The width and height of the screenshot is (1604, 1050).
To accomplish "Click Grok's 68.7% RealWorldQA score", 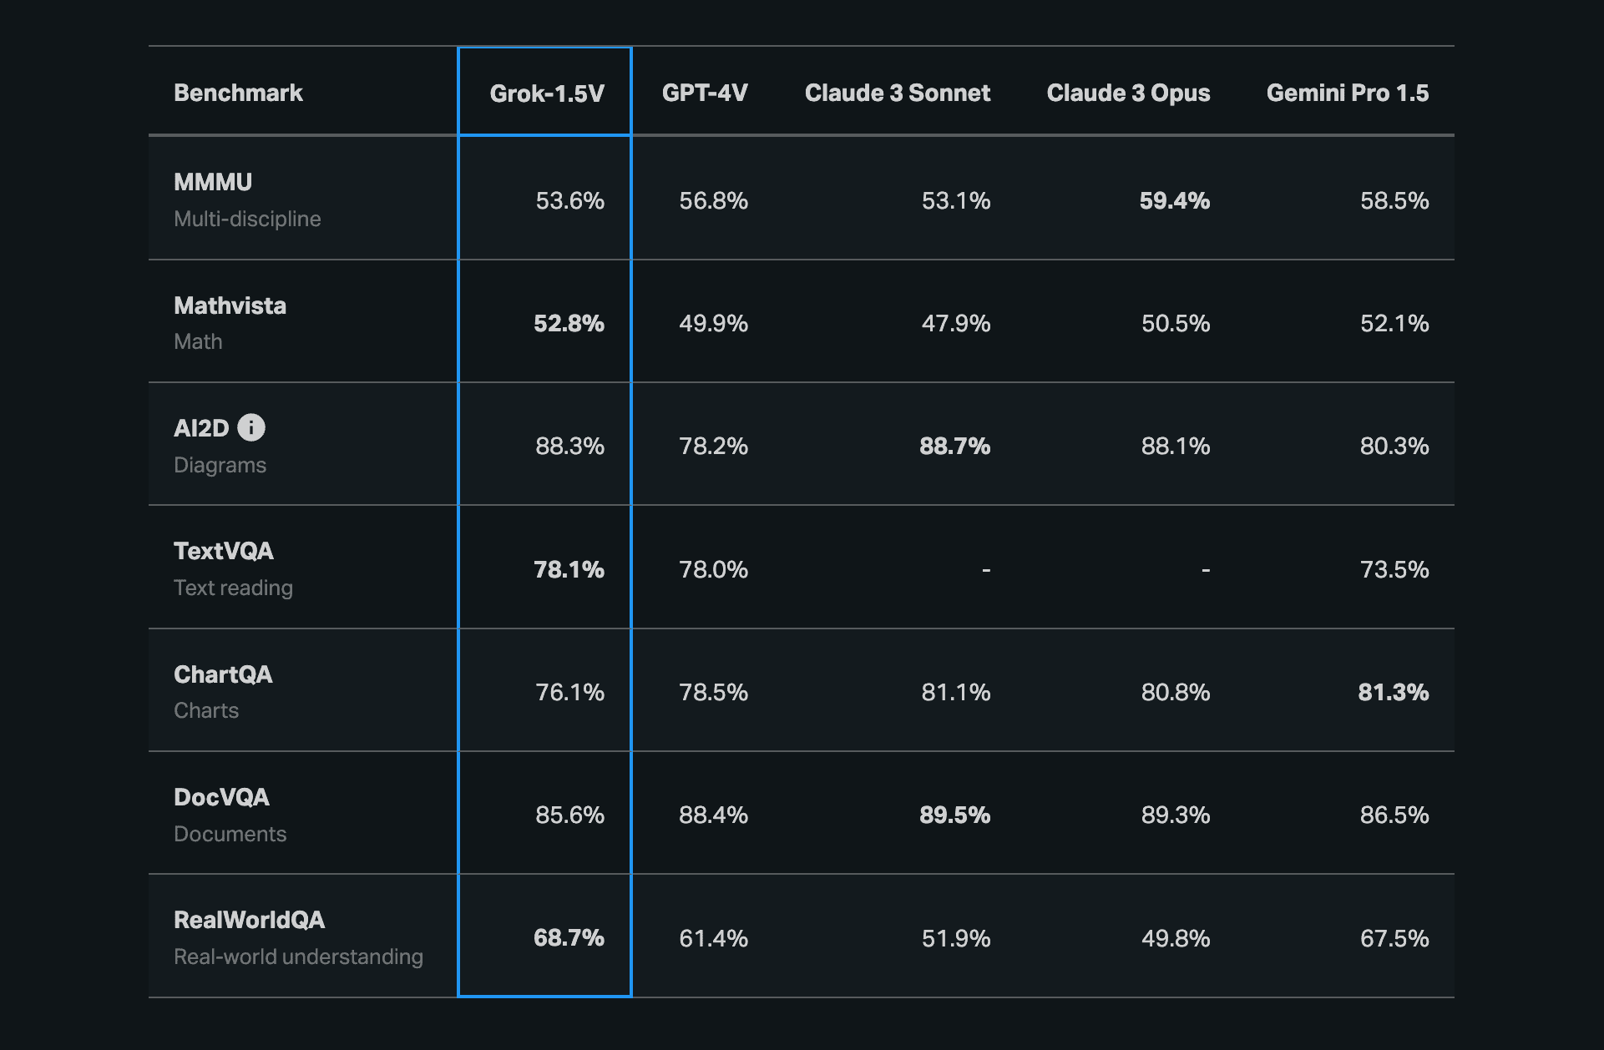I will click(569, 937).
